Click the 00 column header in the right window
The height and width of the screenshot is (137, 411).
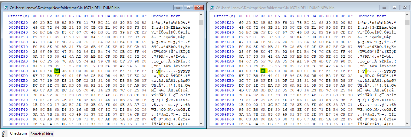click(241, 16)
